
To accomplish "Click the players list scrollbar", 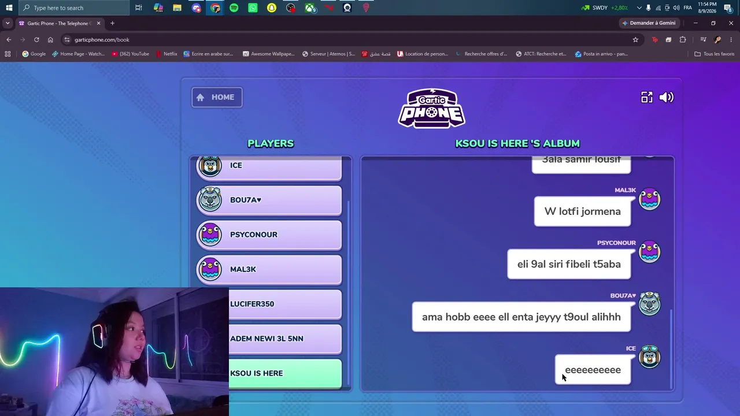I will coord(349,295).
